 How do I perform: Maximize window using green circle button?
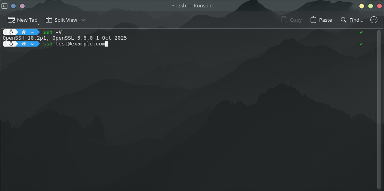click(370, 6)
